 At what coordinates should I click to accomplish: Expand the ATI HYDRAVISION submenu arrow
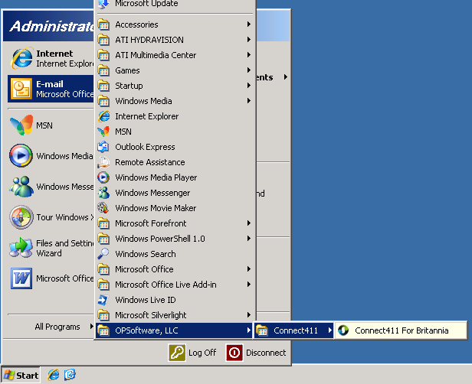click(x=249, y=39)
